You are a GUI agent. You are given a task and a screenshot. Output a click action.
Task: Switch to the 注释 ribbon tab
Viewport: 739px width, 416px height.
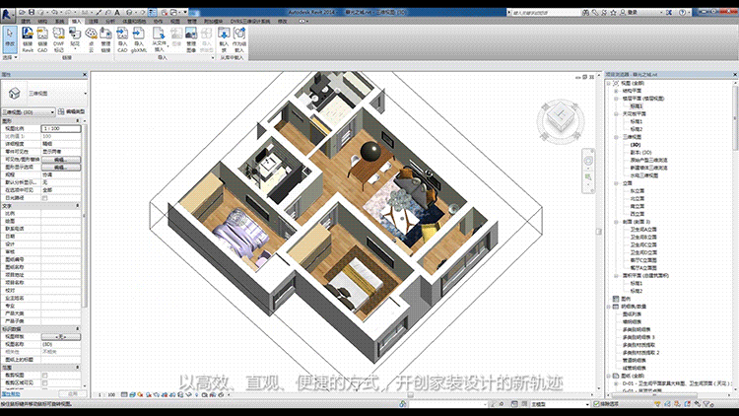(x=93, y=19)
